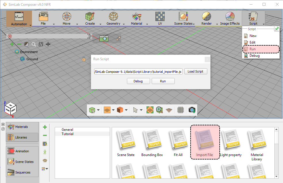Click the green plus icon in scene browser
This screenshot has width=283, height=183.
point(12,44)
